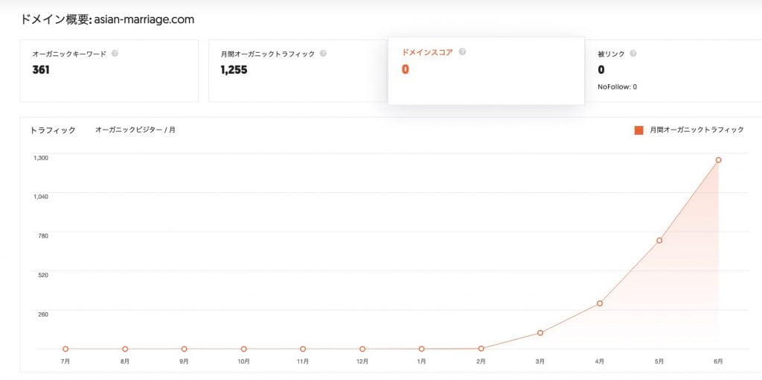This screenshot has height=380, width=762.
Task: Click help icon beside 被リンク
Action: 633,54
